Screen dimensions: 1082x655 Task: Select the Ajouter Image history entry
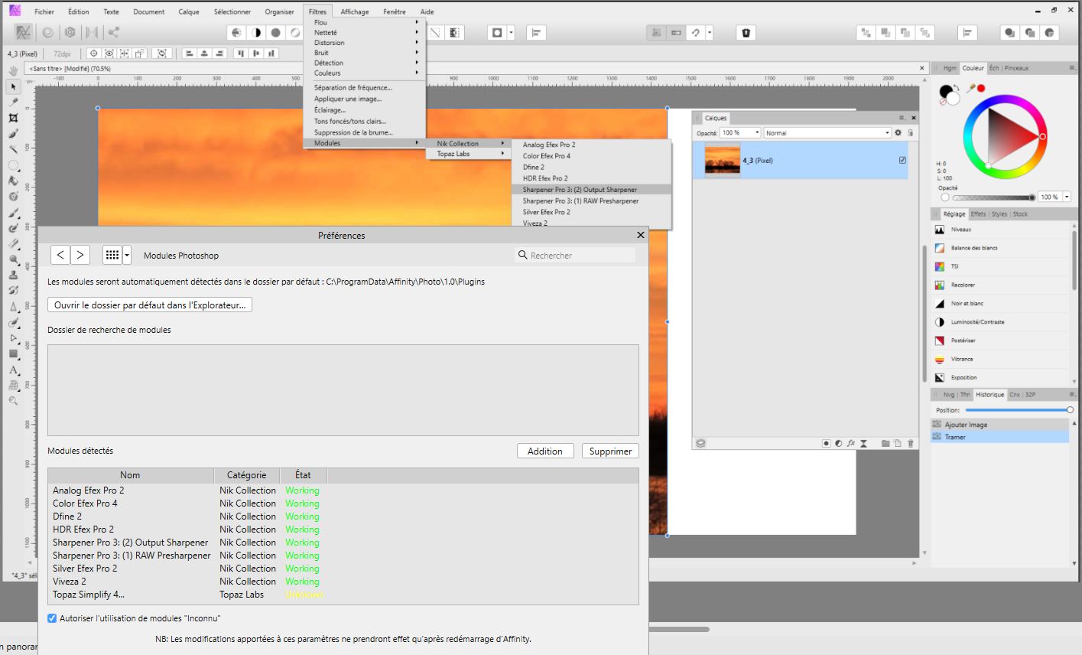tap(1000, 425)
